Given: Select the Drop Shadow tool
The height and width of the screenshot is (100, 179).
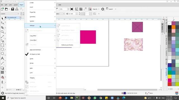Looking at the screenshot, I should point(3,68).
